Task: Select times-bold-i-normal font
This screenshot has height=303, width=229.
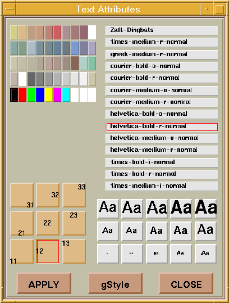Action: point(162,162)
